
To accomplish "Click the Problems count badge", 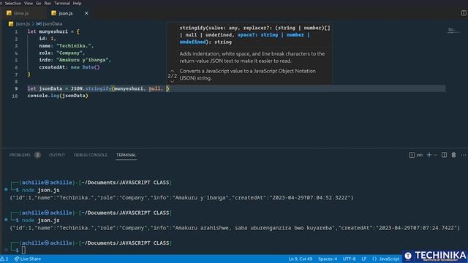I will coord(37,155).
